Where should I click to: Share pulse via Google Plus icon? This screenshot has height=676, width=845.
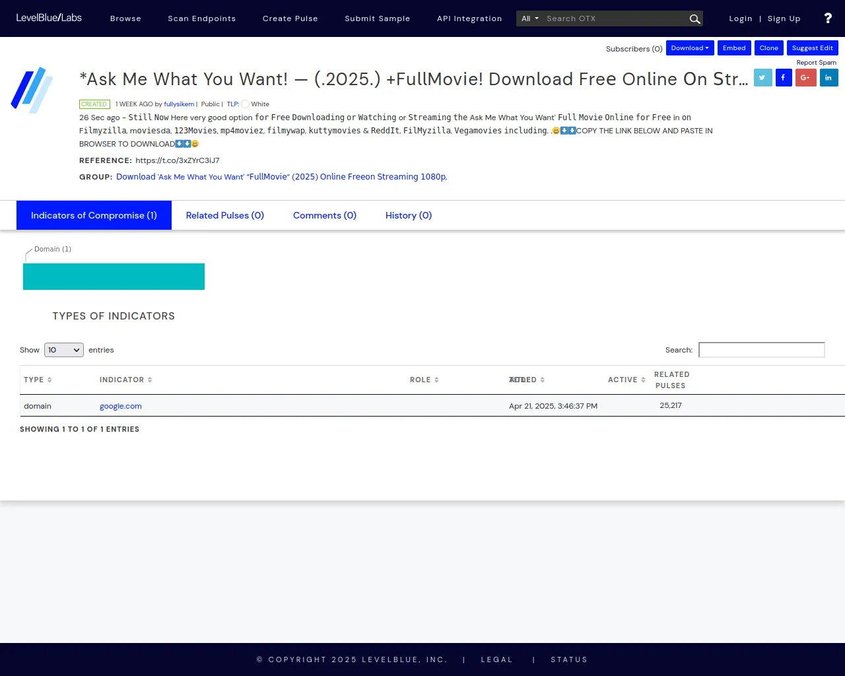coord(805,78)
